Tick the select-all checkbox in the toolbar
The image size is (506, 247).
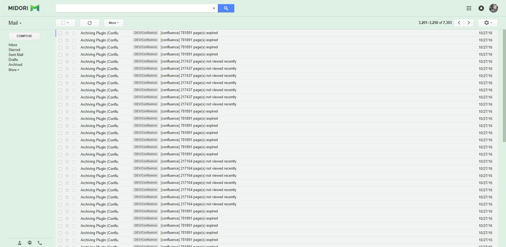(x=63, y=23)
